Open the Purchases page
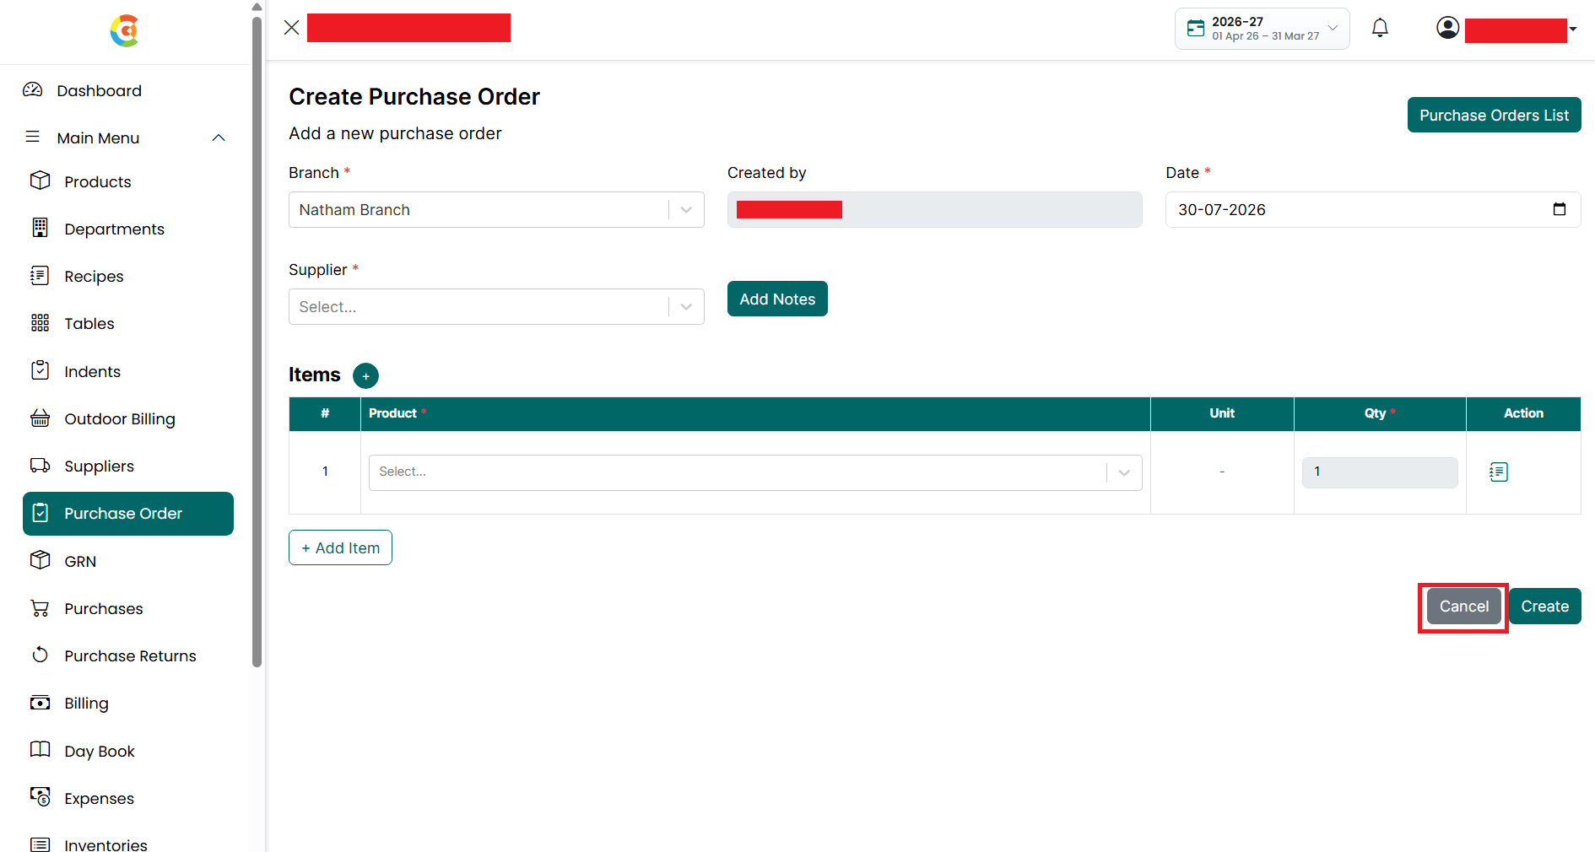The image size is (1595, 852). coord(104,608)
